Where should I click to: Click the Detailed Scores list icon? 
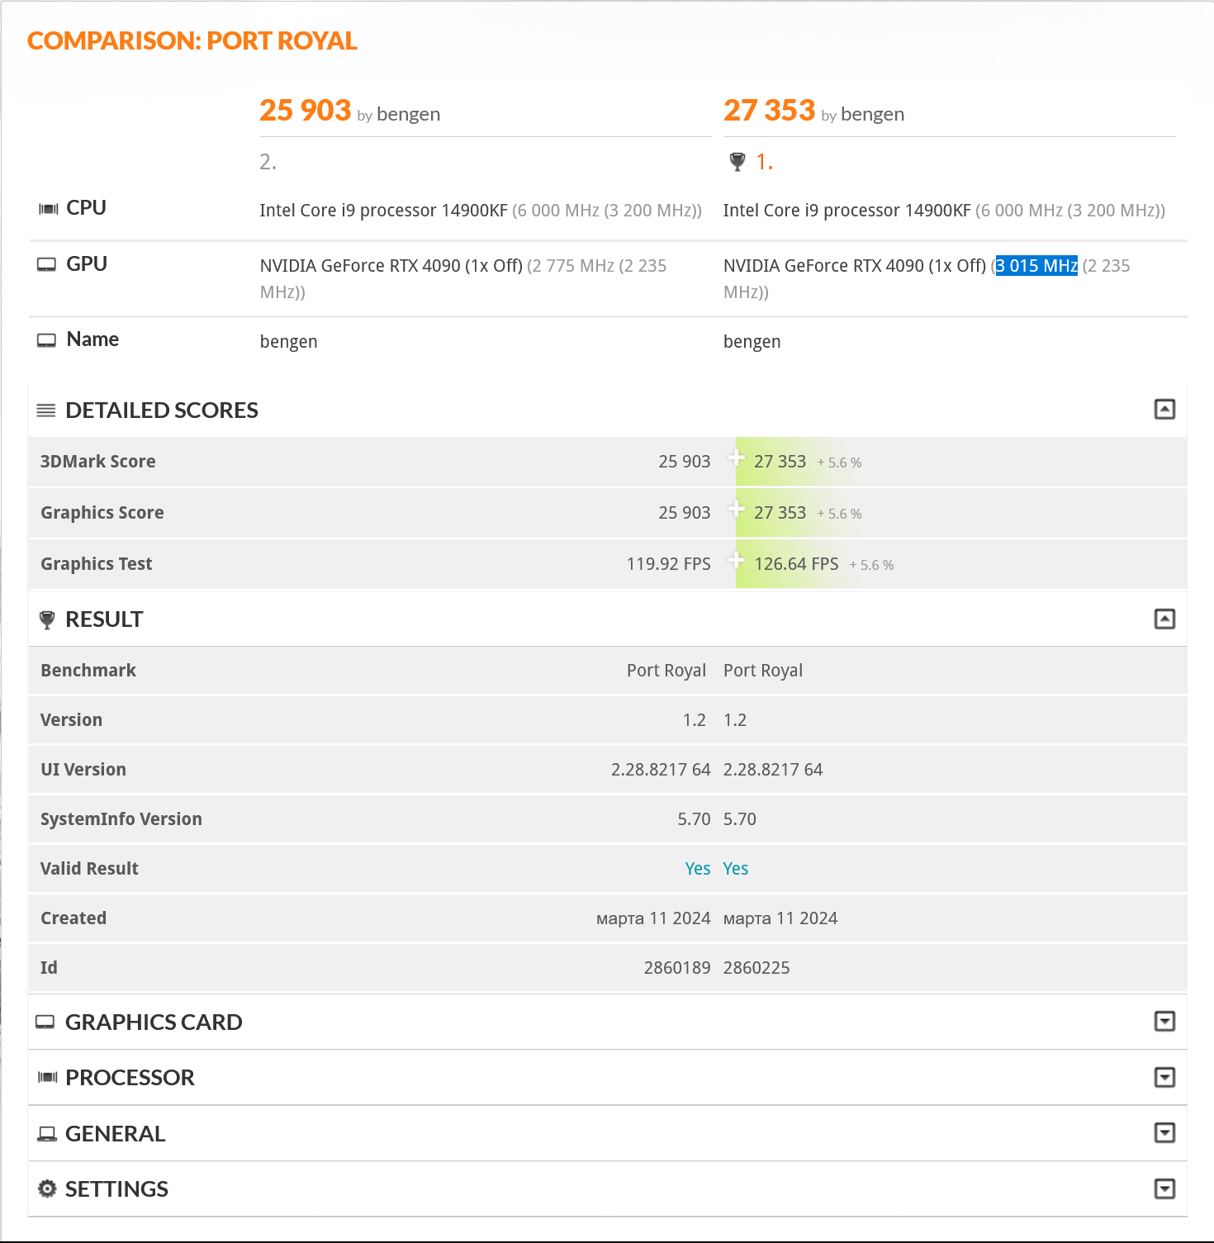coord(46,410)
